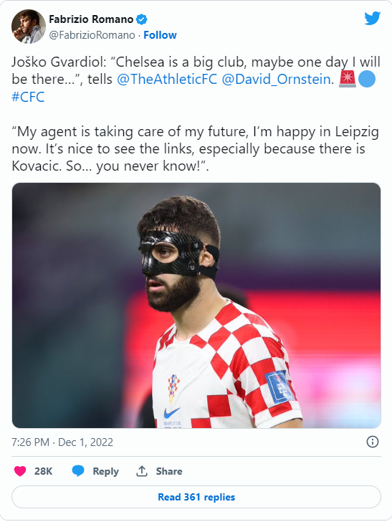The height and width of the screenshot is (522, 392).
Task: Click the Share label
Action: [169, 471]
